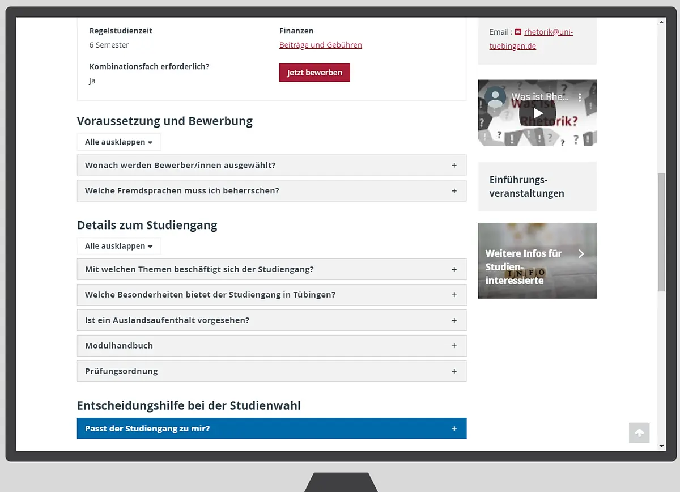Click the vertical scrollbar thumb

[661, 232]
